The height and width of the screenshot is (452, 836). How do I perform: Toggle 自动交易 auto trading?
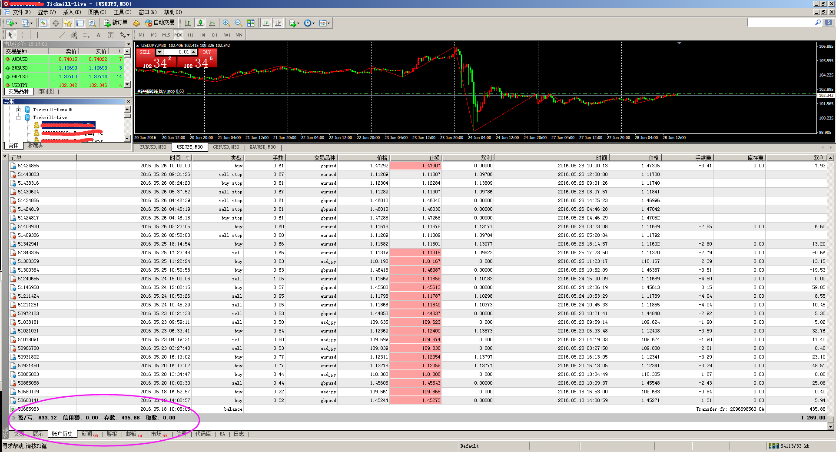click(x=159, y=23)
